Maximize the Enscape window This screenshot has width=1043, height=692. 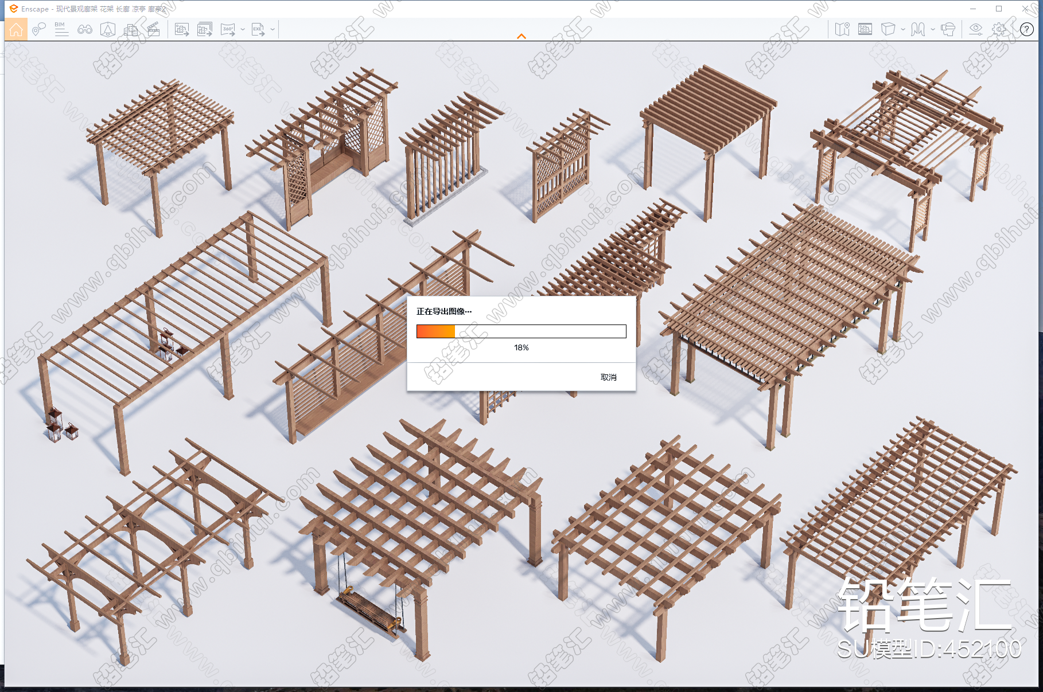point(999,9)
